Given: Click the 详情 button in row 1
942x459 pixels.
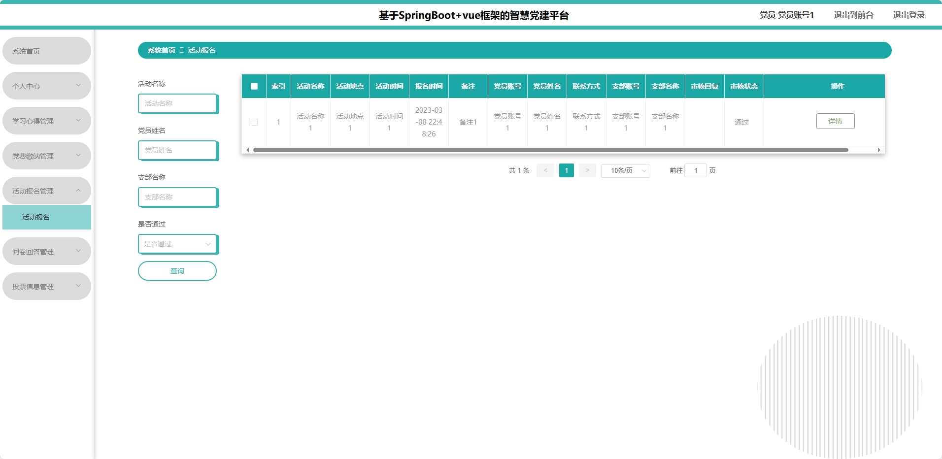Looking at the screenshot, I should [835, 121].
